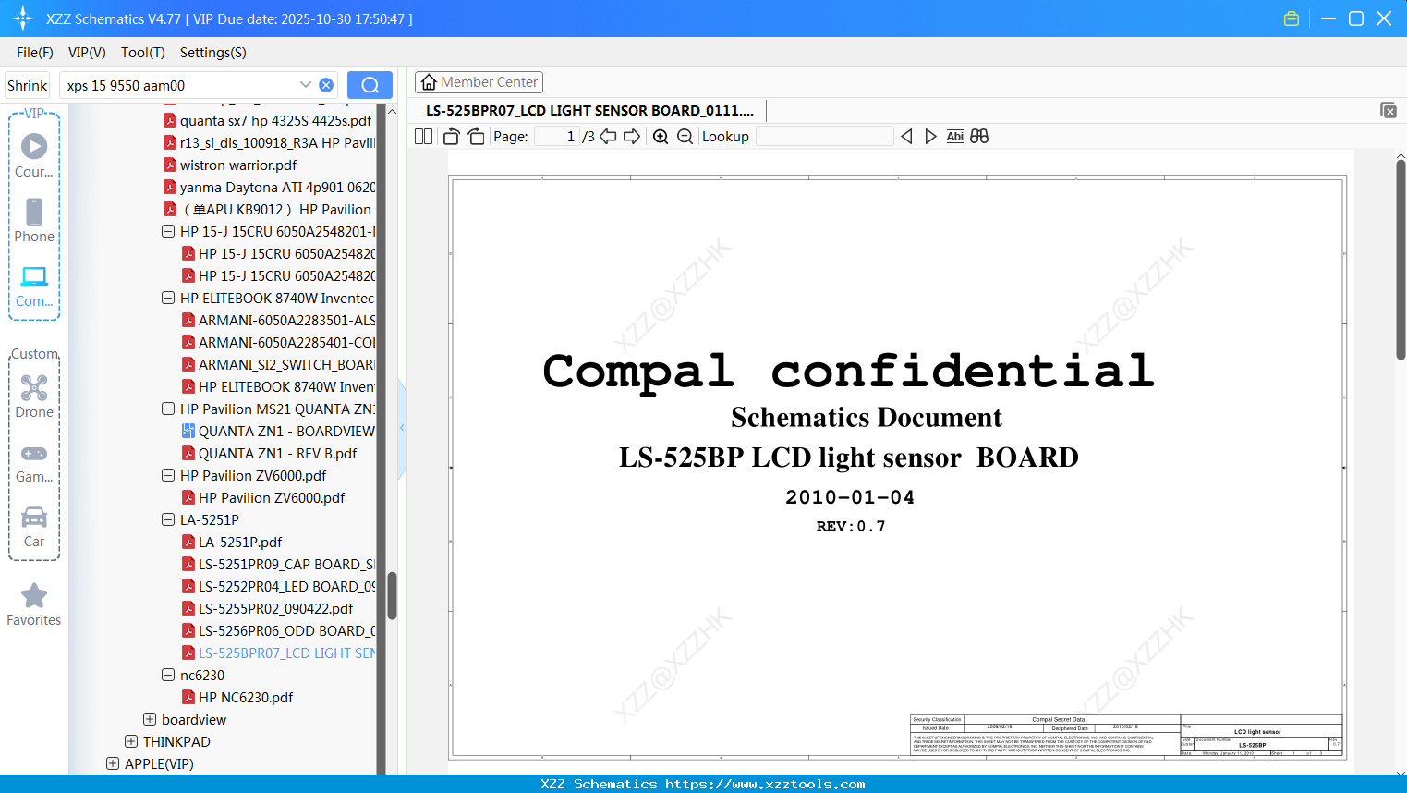Select the LS-525BPR07 document tab
The image size is (1407, 793).
click(589, 110)
